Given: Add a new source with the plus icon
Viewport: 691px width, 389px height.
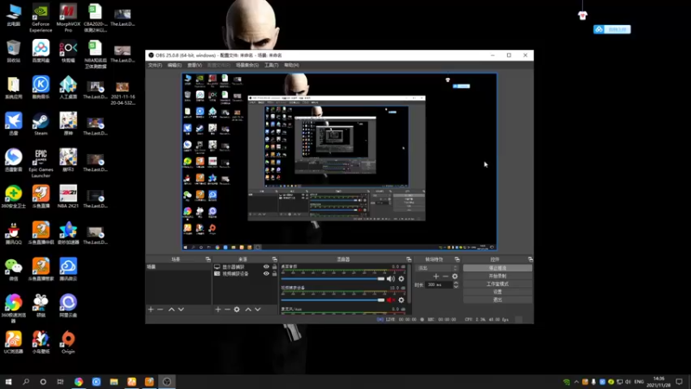Looking at the screenshot, I should [218, 309].
